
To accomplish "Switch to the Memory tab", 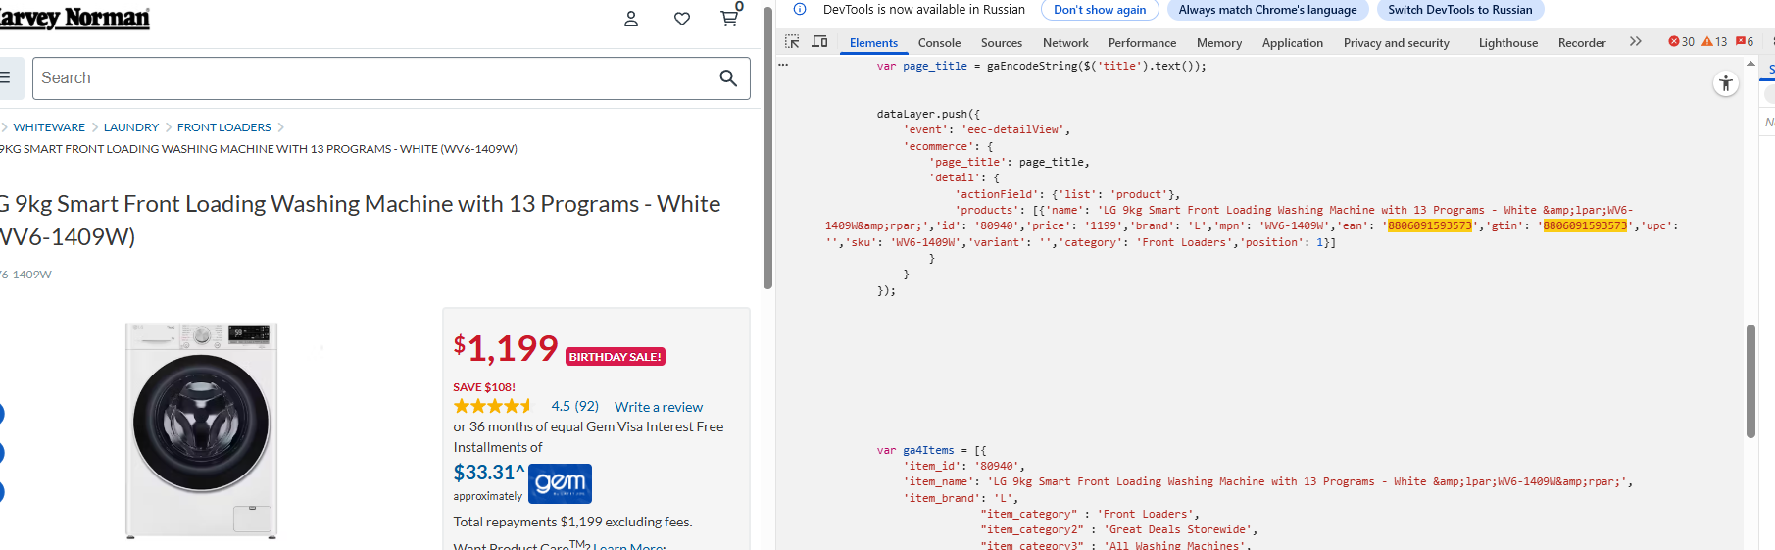I will point(1219,43).
